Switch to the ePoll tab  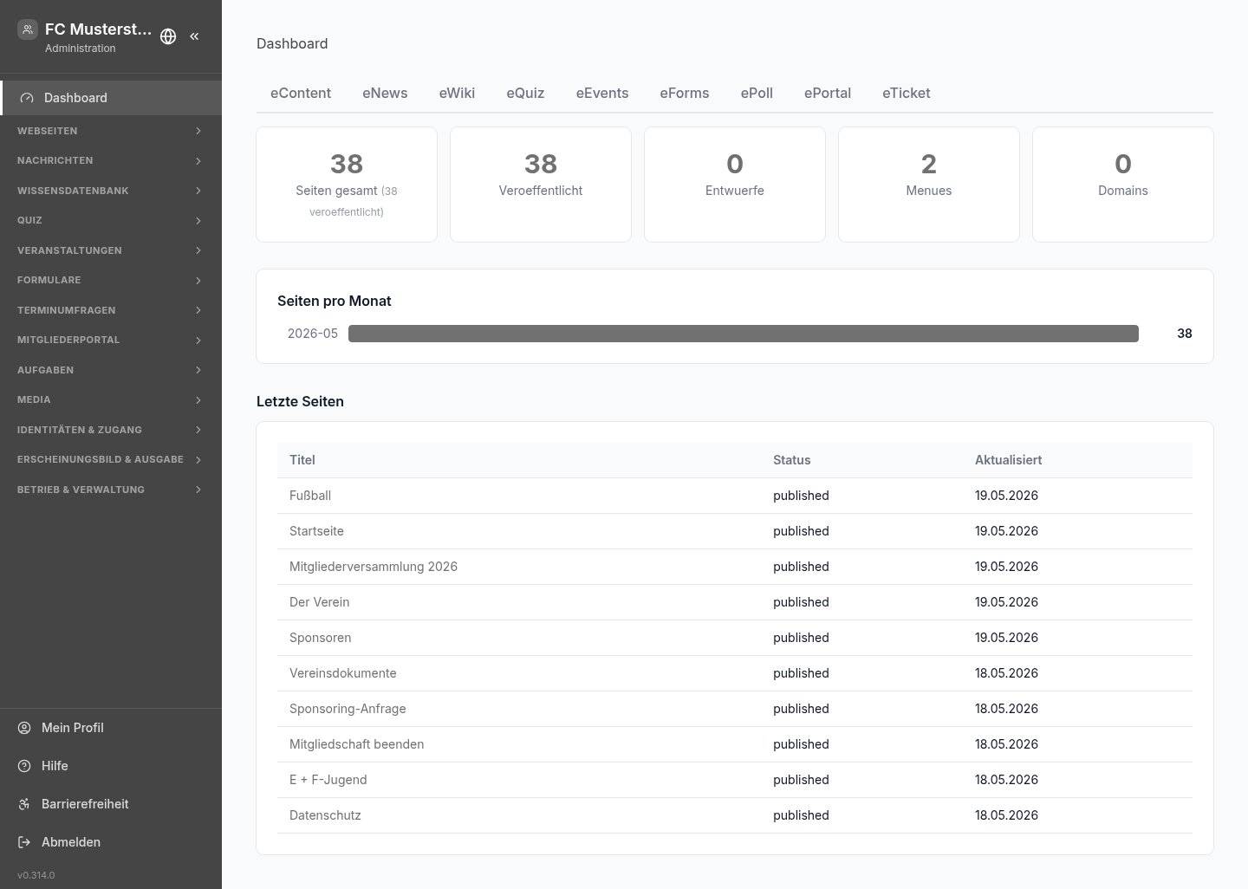click(757, 93)
